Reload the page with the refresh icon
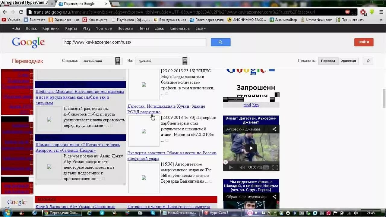Image resolution: width=386 pixels, height=217 pixels. tap(21, 12)
